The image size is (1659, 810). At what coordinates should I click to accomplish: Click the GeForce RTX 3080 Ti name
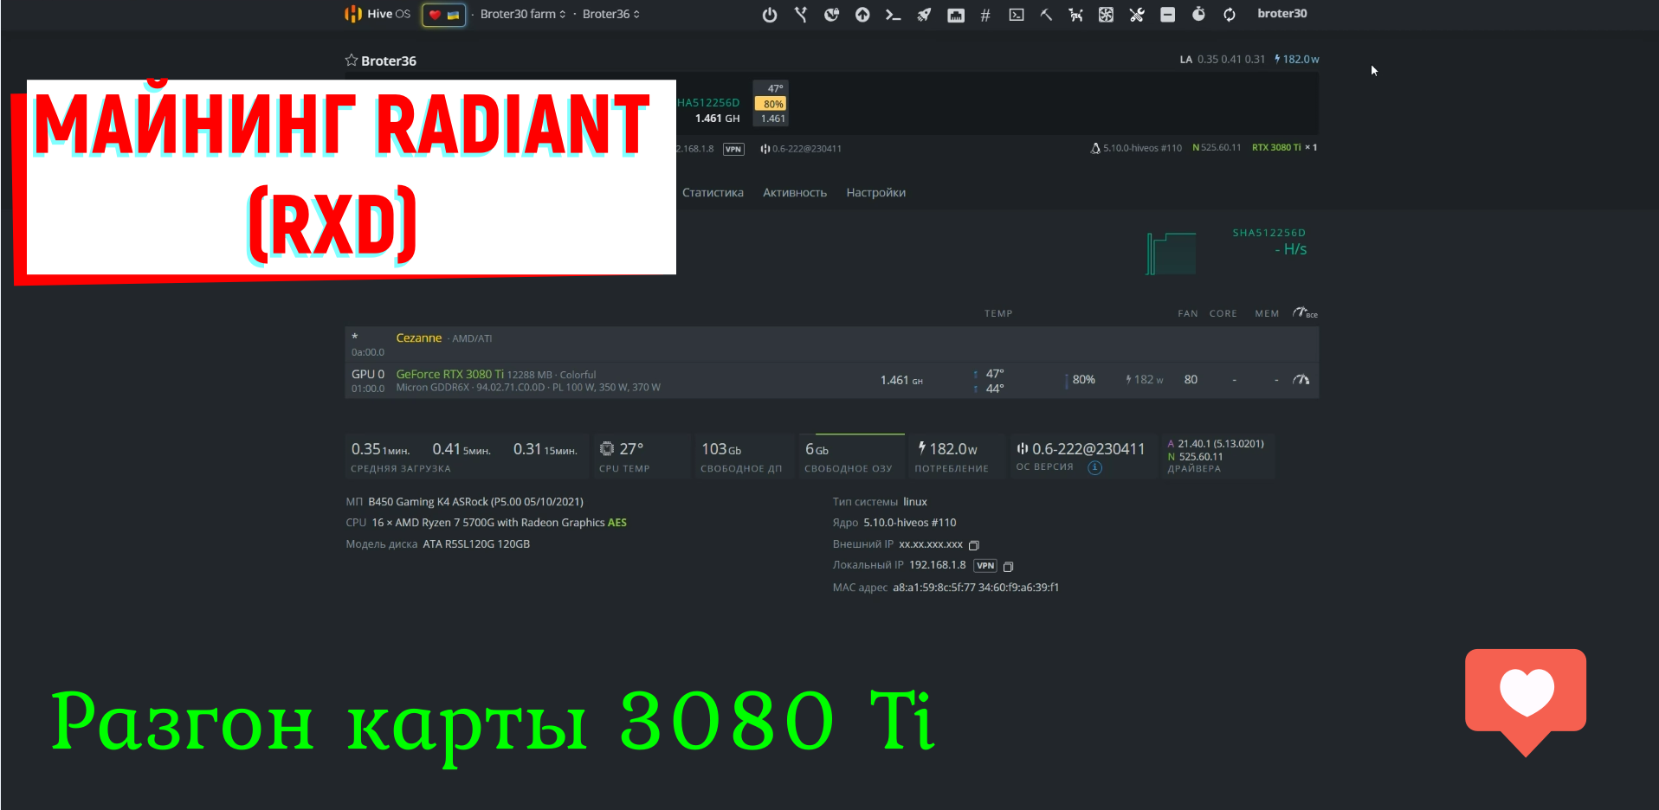[x=450, y=375]
